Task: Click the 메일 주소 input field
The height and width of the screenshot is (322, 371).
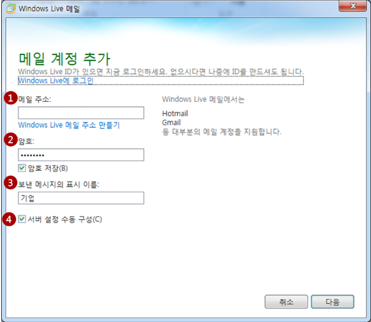Action: click(x=81, y=113)
